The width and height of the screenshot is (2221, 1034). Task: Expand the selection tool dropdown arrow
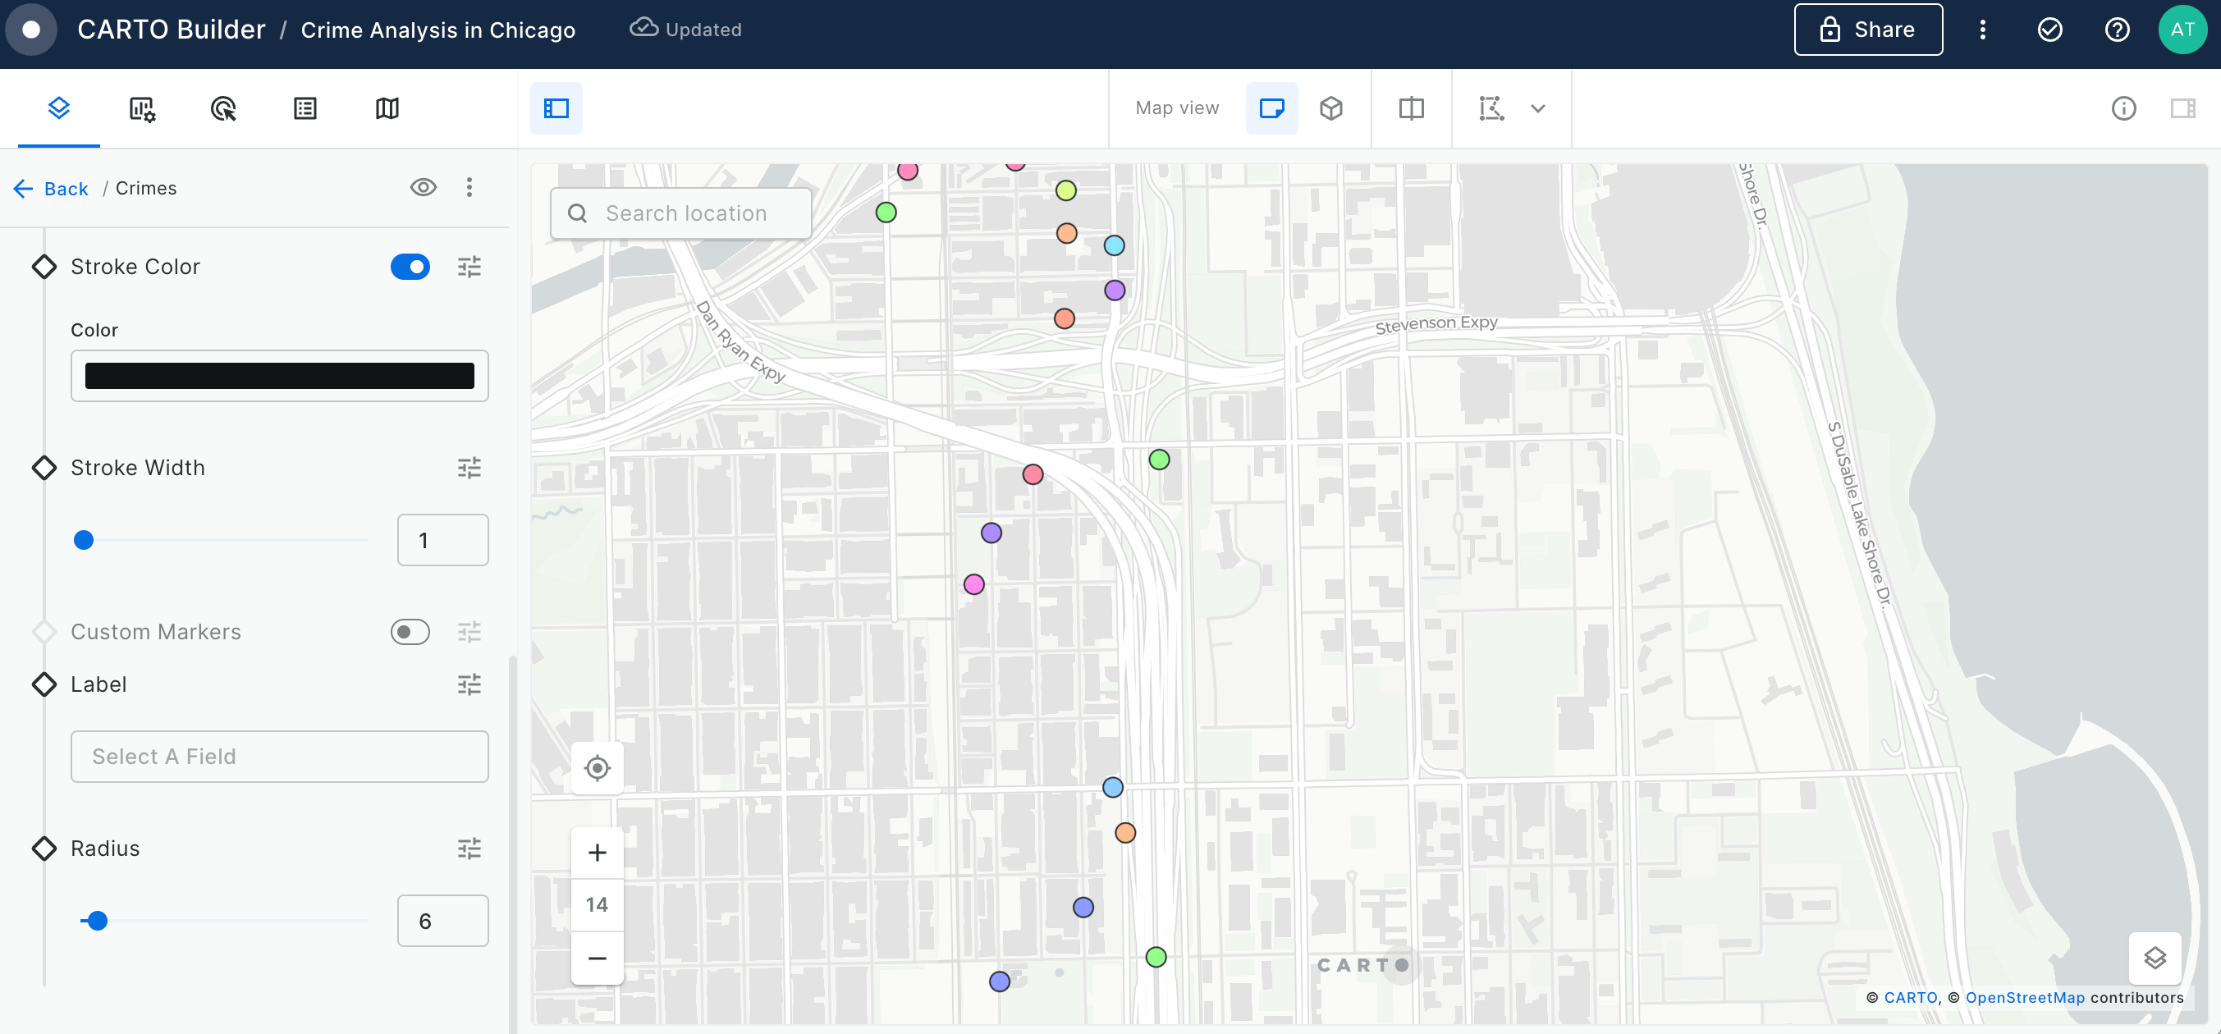click(x=1537, y=108)
